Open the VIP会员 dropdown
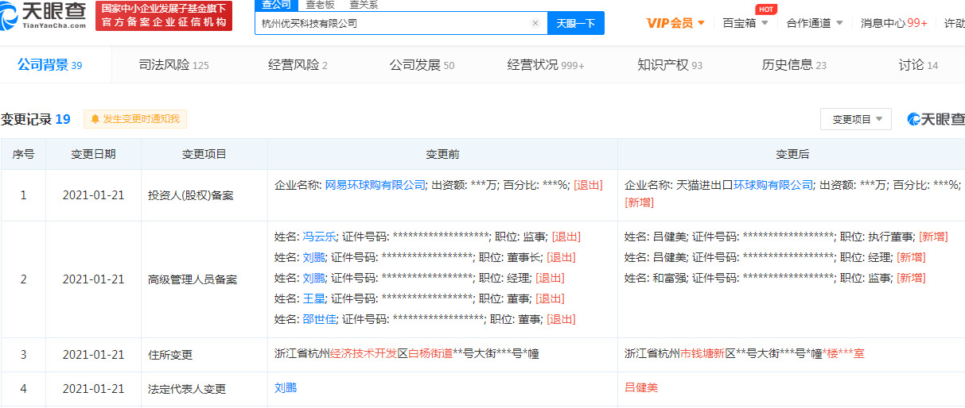Viewport: 965px width, 408px height. coord(675,23)
